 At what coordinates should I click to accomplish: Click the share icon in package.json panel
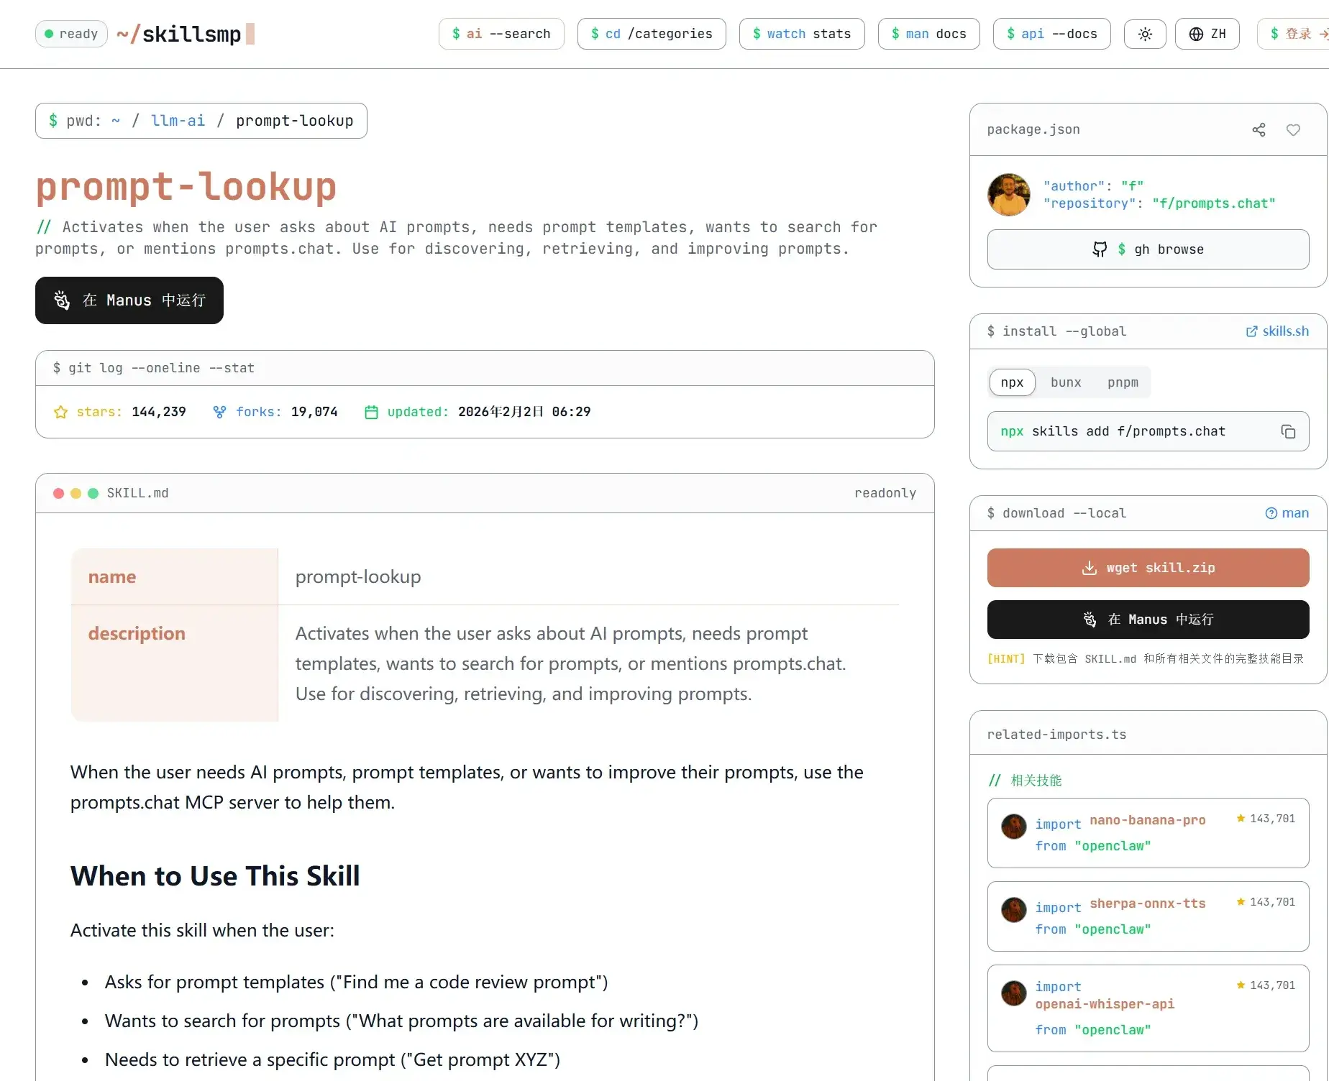pos(1259,130)
